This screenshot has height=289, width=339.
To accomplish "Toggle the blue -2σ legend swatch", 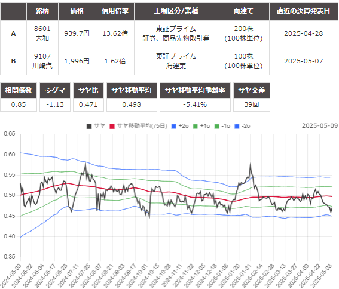I will tap(237, 127).
